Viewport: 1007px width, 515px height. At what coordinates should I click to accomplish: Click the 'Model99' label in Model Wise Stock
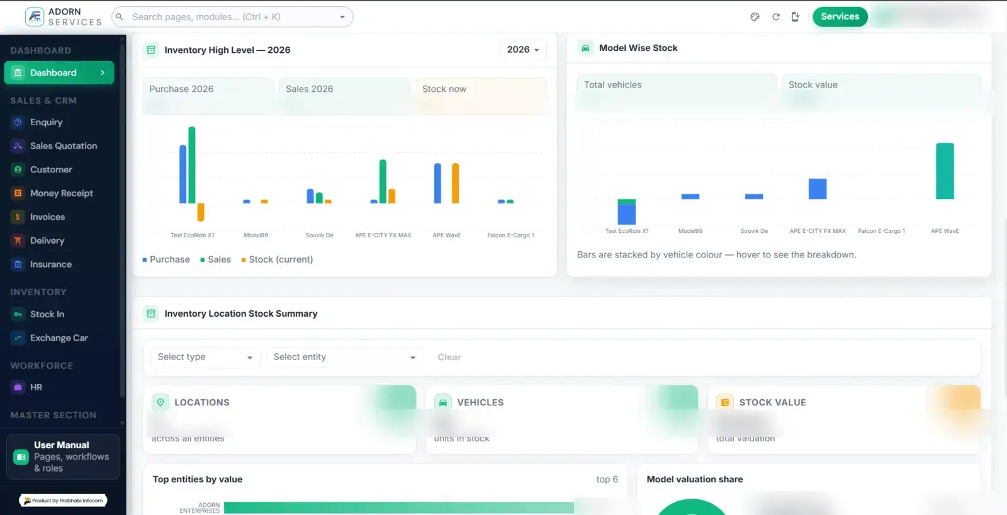coord(690,231)
